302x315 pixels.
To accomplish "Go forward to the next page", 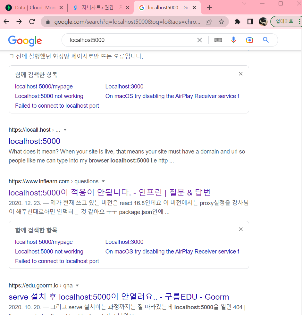I will tap(19, 21).
